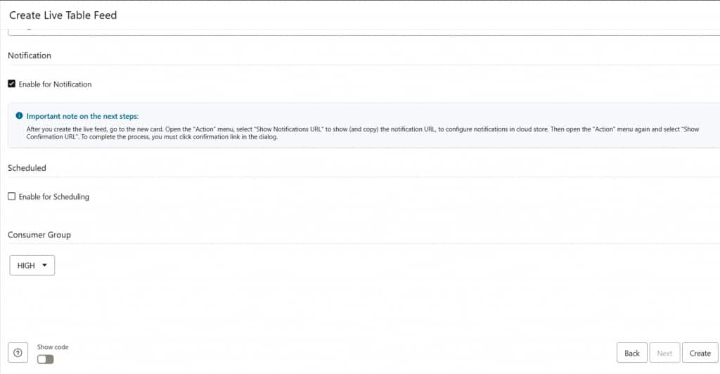The width and height of the screenshot is (720, 374).
Task: Click the 'Important note on the next steps' heading
Action: pyautogui.click(x=82, y=116)
